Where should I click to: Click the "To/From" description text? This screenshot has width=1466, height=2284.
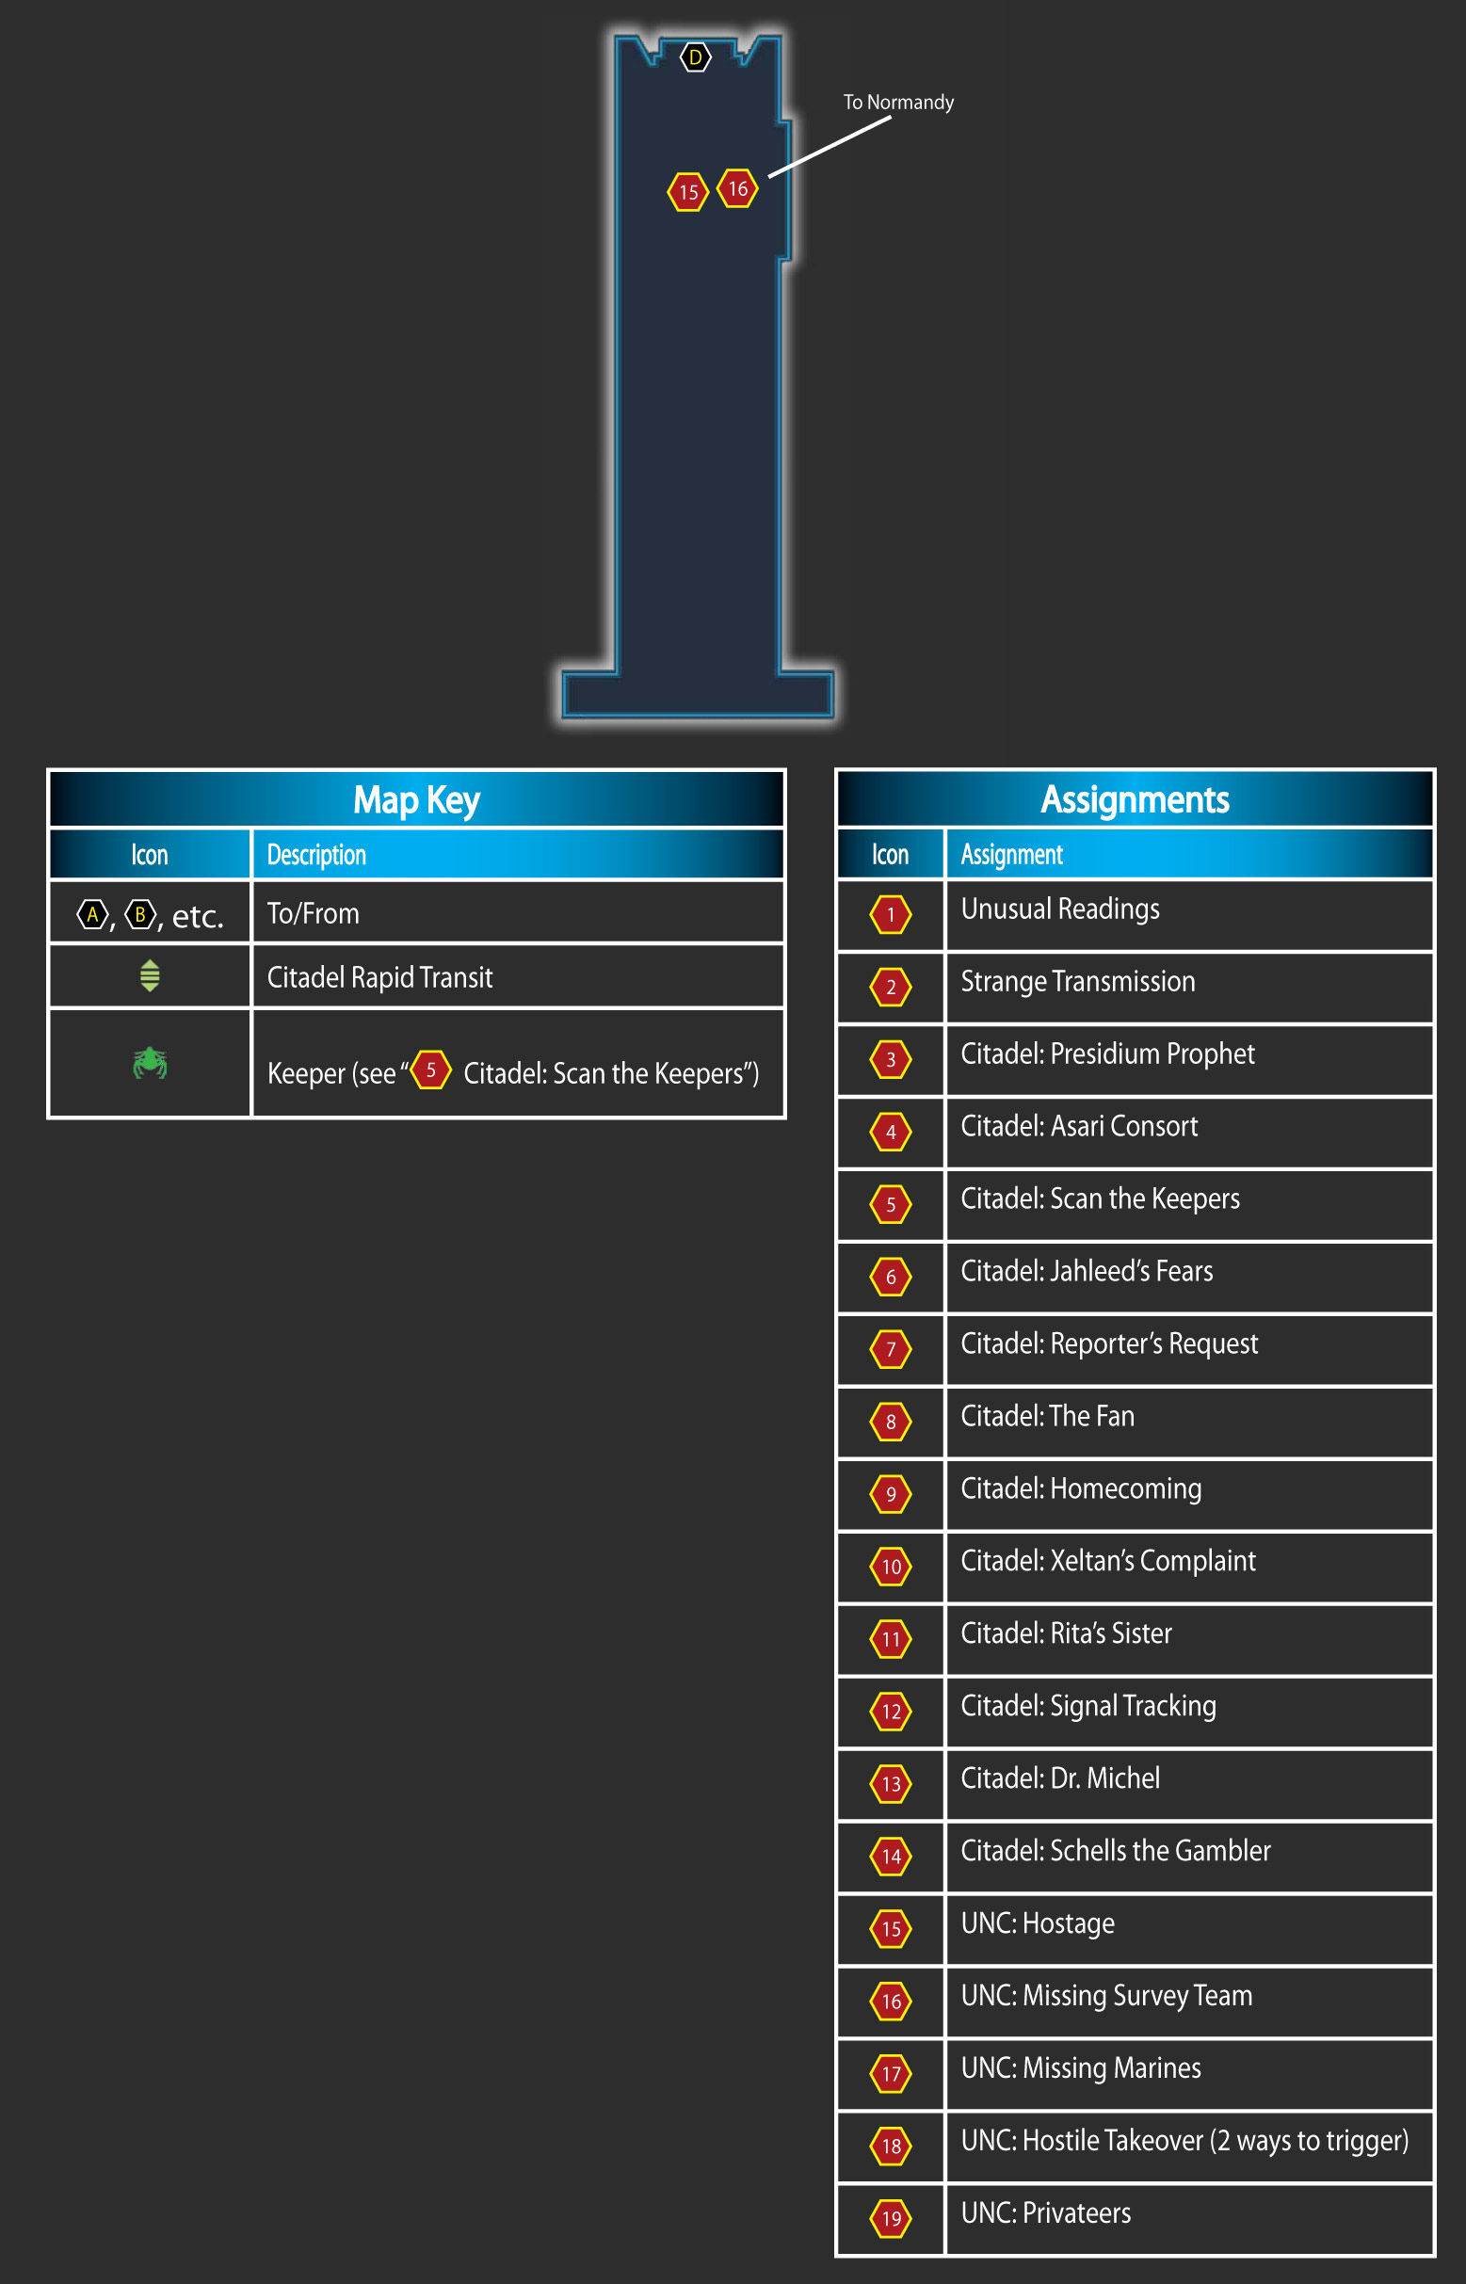pos(314,913)
